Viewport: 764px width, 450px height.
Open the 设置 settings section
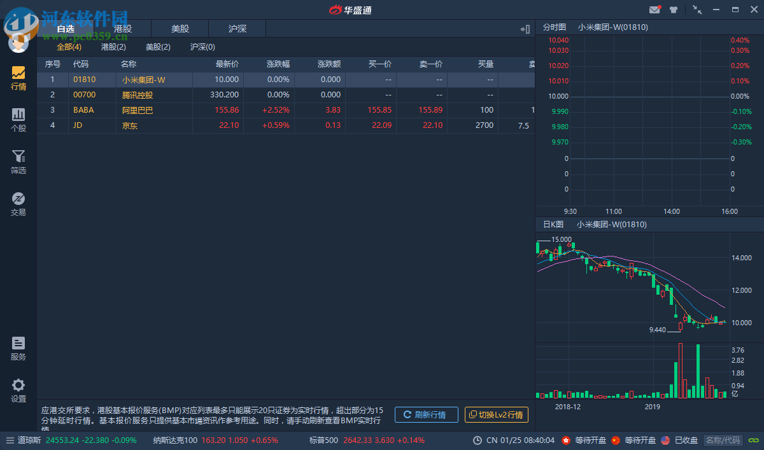[x=18, y=391]
